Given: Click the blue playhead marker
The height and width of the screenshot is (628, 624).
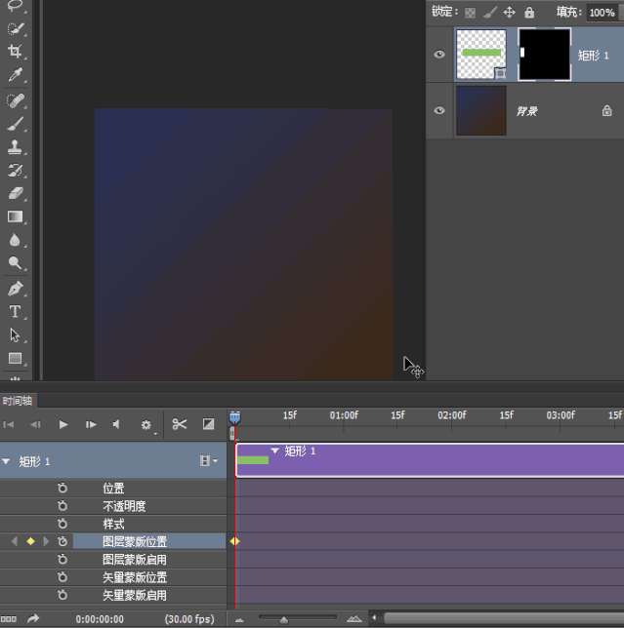Looking at the screenshot, I should [235, 417].
